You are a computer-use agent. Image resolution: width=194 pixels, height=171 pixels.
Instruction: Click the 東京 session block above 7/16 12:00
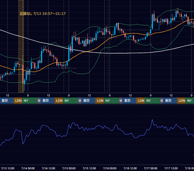(x=129, y=101)
